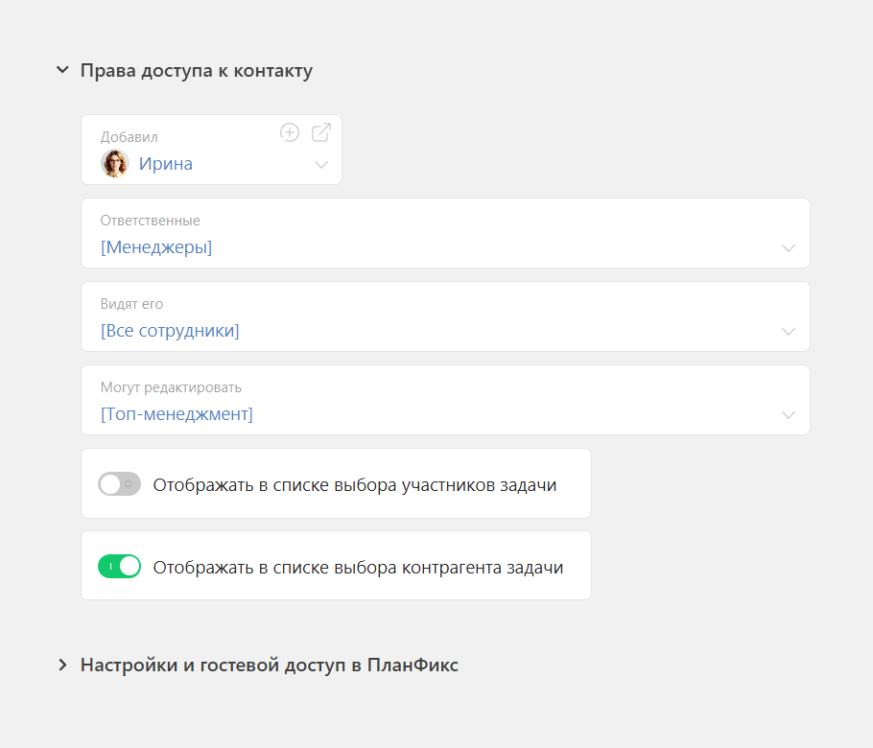Expand Настройки и гостевой доступ в ПланФикс

63,665
